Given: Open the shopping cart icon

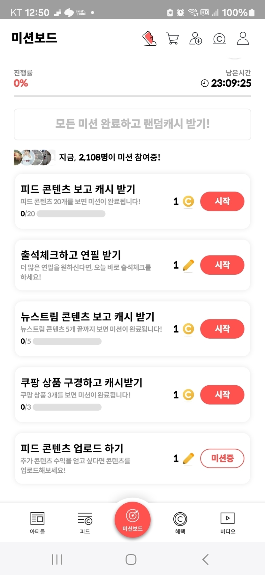Looking at the screenshot, I should pyautogui.click(x=172, y=38).
